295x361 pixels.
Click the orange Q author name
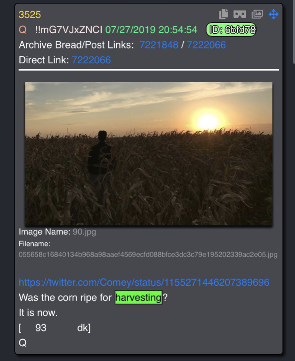(x=23, y=30)
